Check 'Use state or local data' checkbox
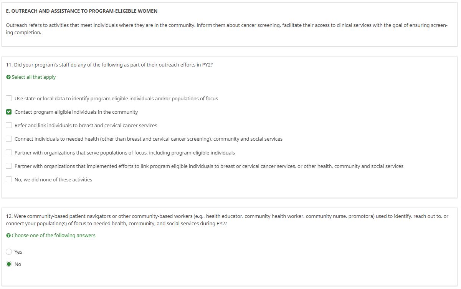461x289 pixels. pos(9,98)
